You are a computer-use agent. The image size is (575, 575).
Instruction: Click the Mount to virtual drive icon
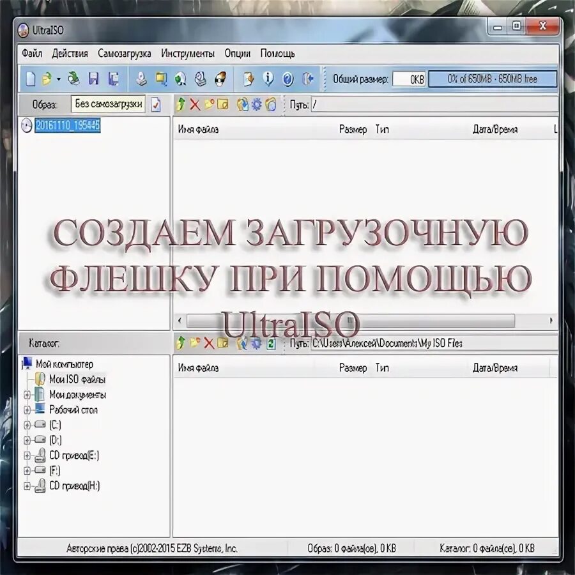coord(200,79)
